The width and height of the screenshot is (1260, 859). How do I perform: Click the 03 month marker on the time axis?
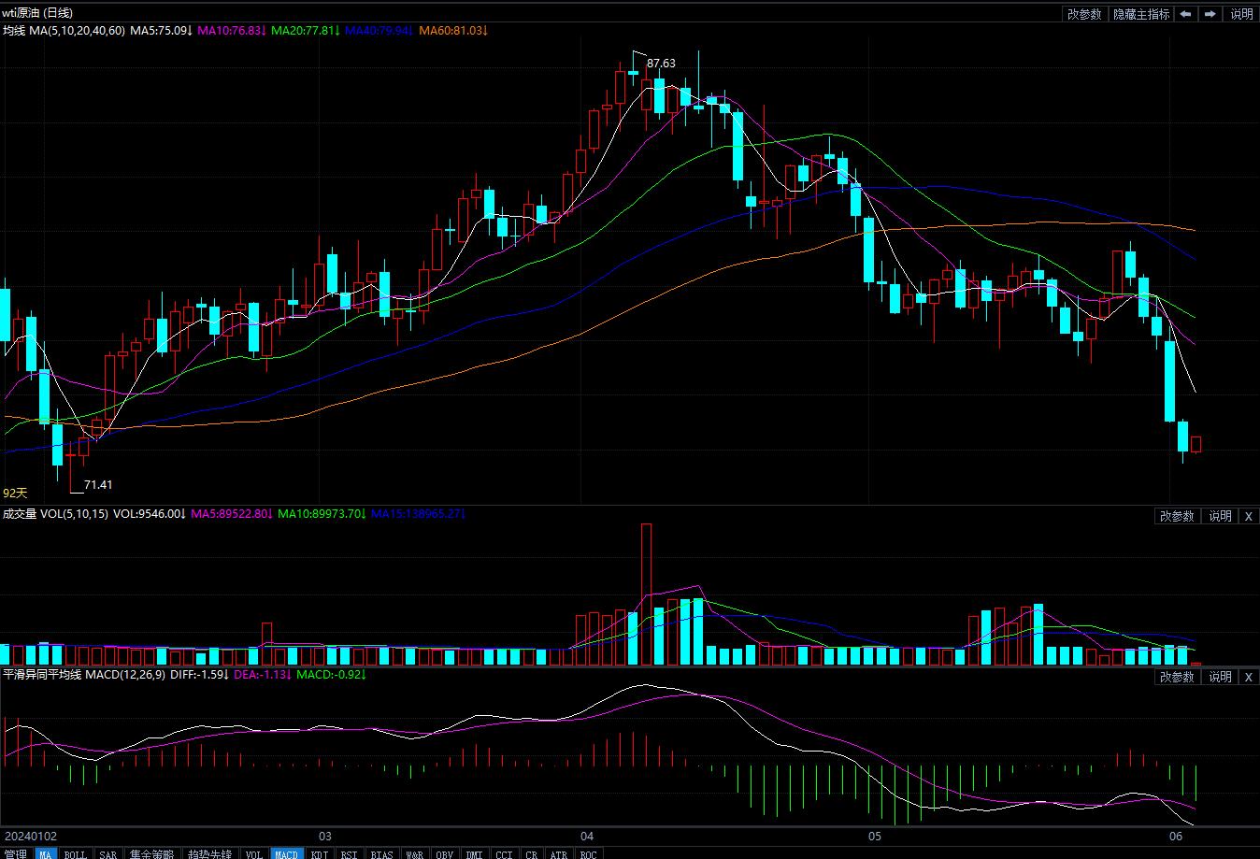(x=325, y=836)
